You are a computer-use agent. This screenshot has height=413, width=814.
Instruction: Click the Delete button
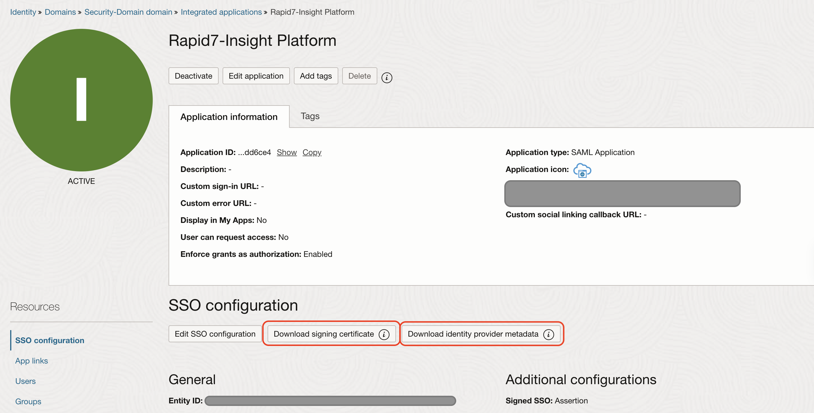click(x=359, y=76)
